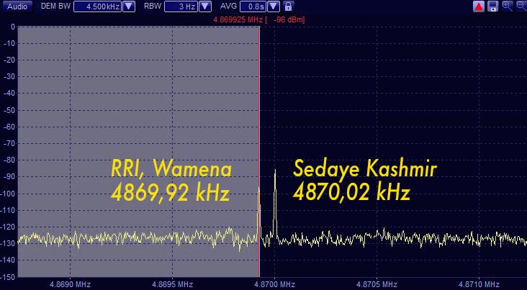Click the 4.8690 MHz frequency axis label
This screenshot has width=527, height=290.
tap(70, 284)
